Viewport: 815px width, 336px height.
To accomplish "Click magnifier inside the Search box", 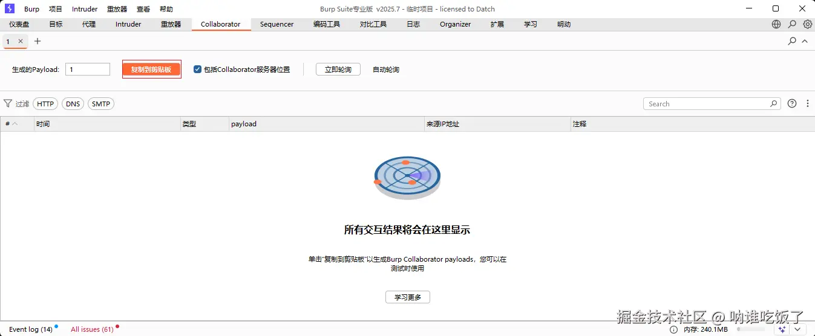I will [x=773, y=103].
